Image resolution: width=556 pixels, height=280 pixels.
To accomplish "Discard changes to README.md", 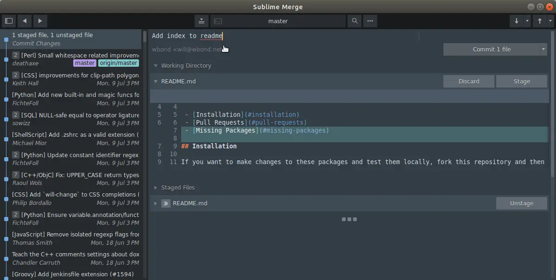I will pos(469,82).
